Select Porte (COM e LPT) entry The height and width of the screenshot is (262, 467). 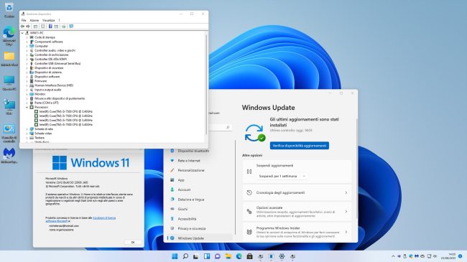(x=47, y=103)
